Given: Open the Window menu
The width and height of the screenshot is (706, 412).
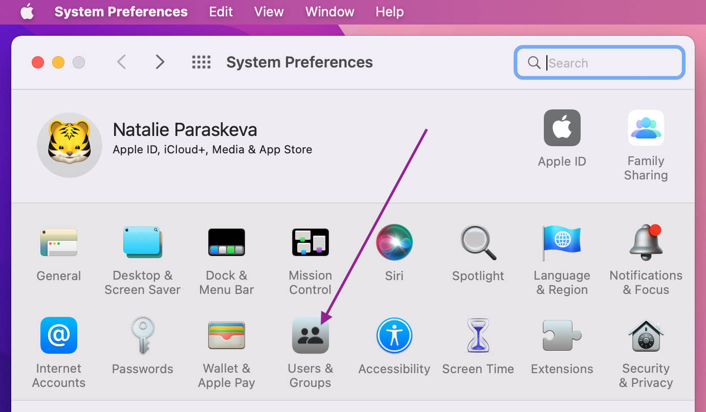Looking at the screenshot, I should tap(329, 12).
